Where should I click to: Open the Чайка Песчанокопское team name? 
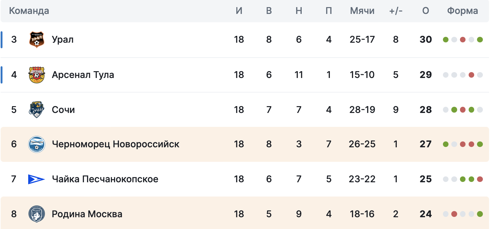[x=105, y=179]
